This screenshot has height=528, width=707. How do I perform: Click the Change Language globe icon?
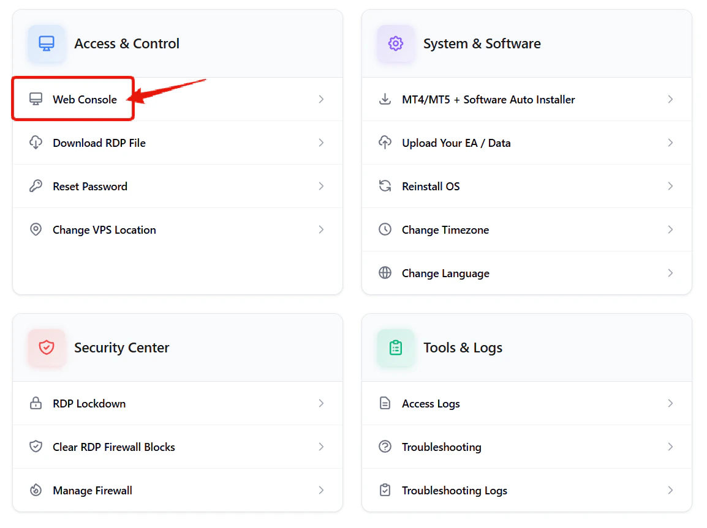tap(385, 273)
